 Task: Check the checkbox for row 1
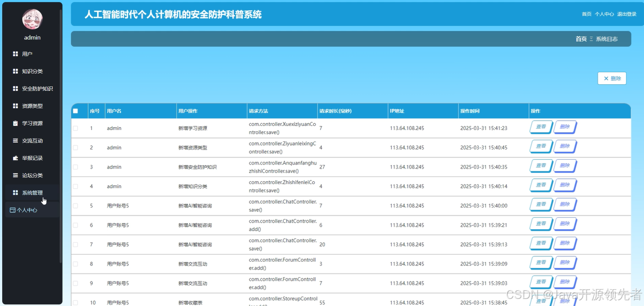coord(75,128)
